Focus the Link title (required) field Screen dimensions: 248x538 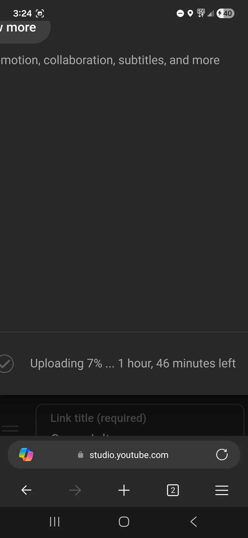(x=140, y=419)
